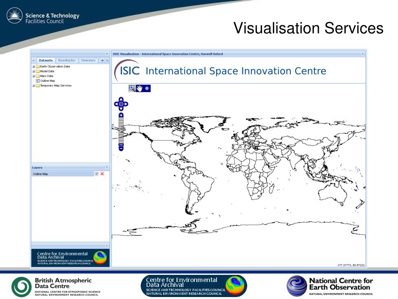
Task: Select Outline Map in the datasets tree
Action: tap(47, 81)
